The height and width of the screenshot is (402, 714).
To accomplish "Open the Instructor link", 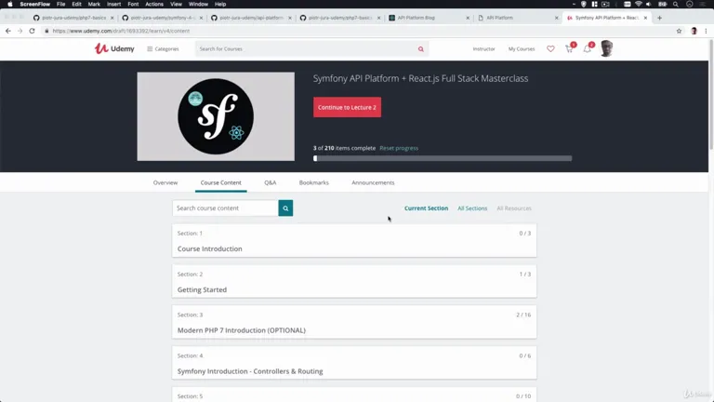I will pos(483,48).
